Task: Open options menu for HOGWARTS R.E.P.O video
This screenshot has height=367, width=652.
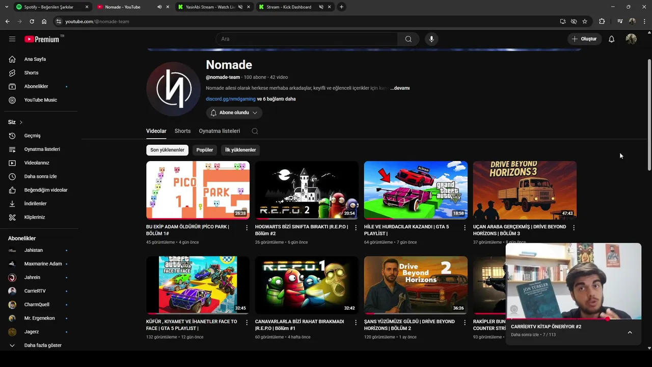Action: pyautogui.click(x=356, y=228)
